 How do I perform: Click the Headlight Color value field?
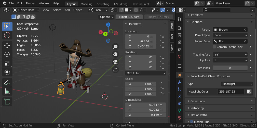231,92
